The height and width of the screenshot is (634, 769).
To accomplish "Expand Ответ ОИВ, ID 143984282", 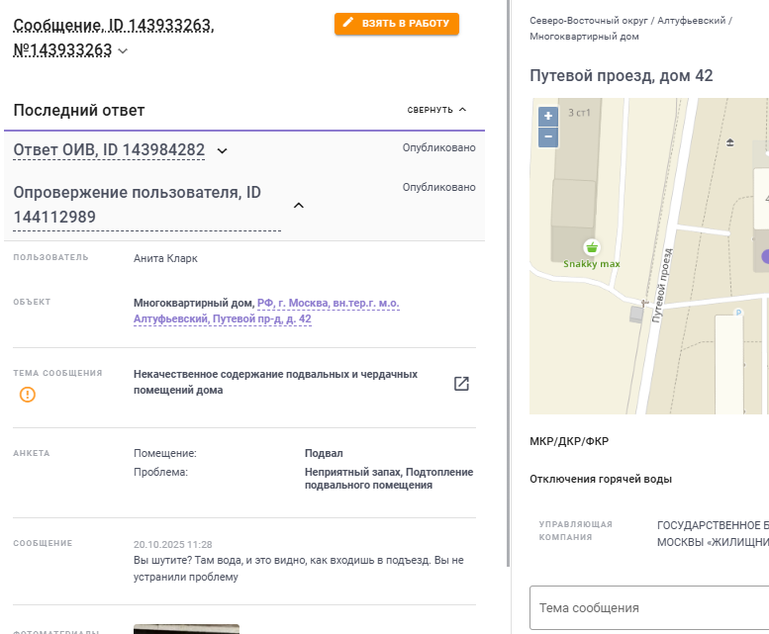I will pyautogui.click(x=223, y=150).
